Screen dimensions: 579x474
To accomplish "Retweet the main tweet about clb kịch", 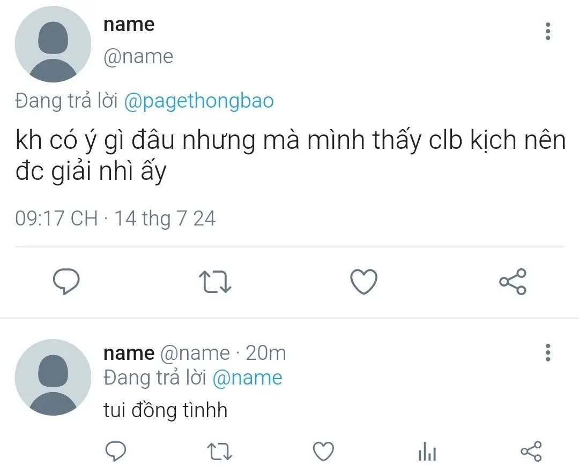I will pyautogui.click(x=215, y=282).
